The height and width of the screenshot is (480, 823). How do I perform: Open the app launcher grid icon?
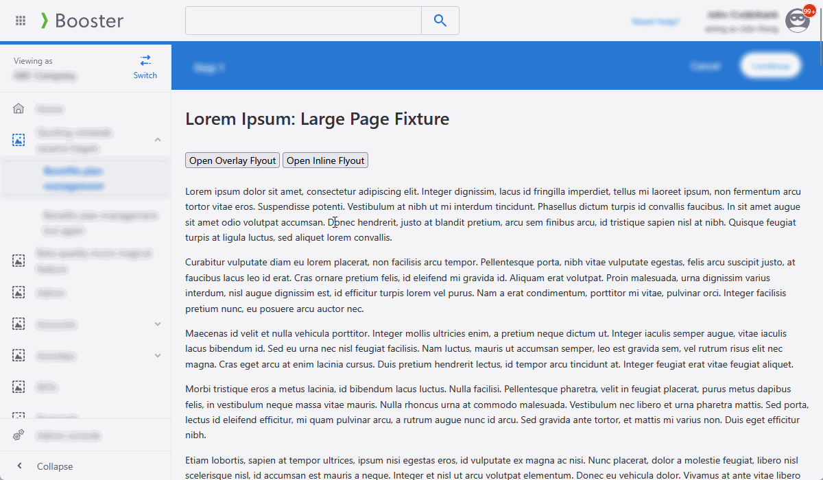pyautogui.click(x=21, y=21)
